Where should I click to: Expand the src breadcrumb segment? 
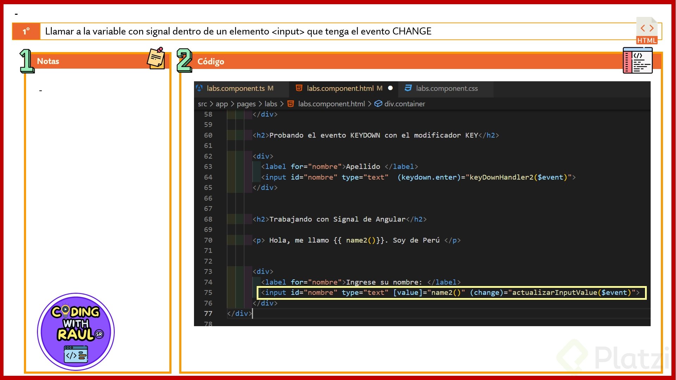[x=202, y=104]
